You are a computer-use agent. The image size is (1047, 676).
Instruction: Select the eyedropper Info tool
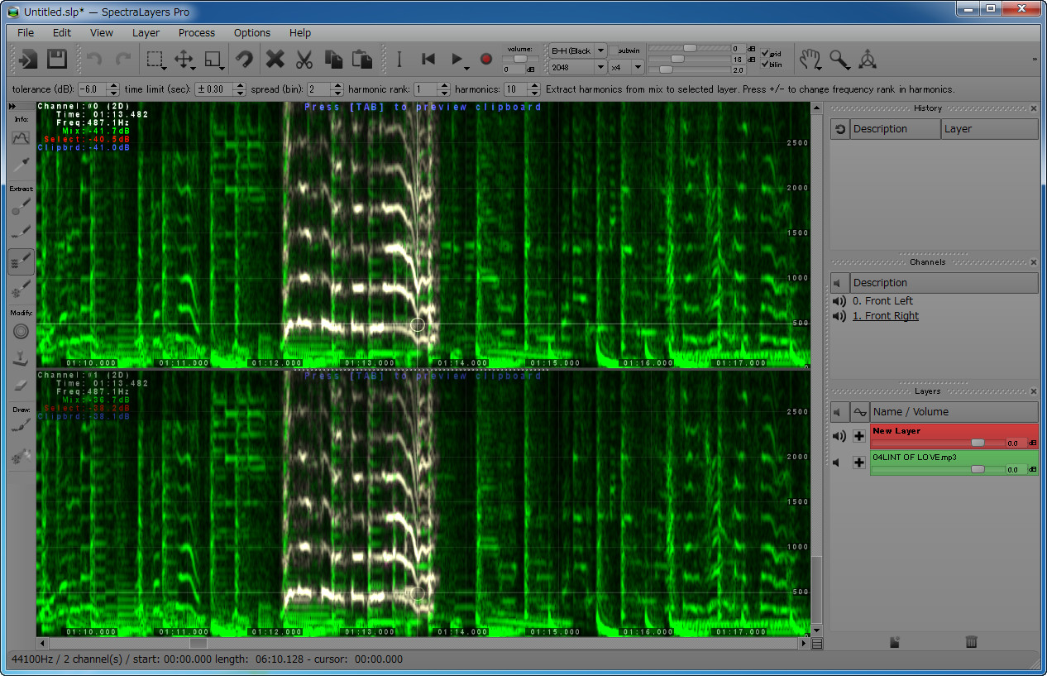click(x=21, y=165)
